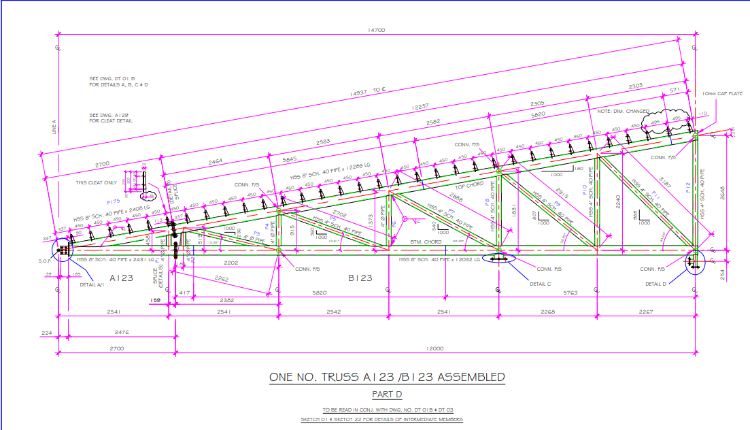Select the 'HSS 8" SCH. 40 PIPE x 2431 LG' label

click(x=116, y=259)
